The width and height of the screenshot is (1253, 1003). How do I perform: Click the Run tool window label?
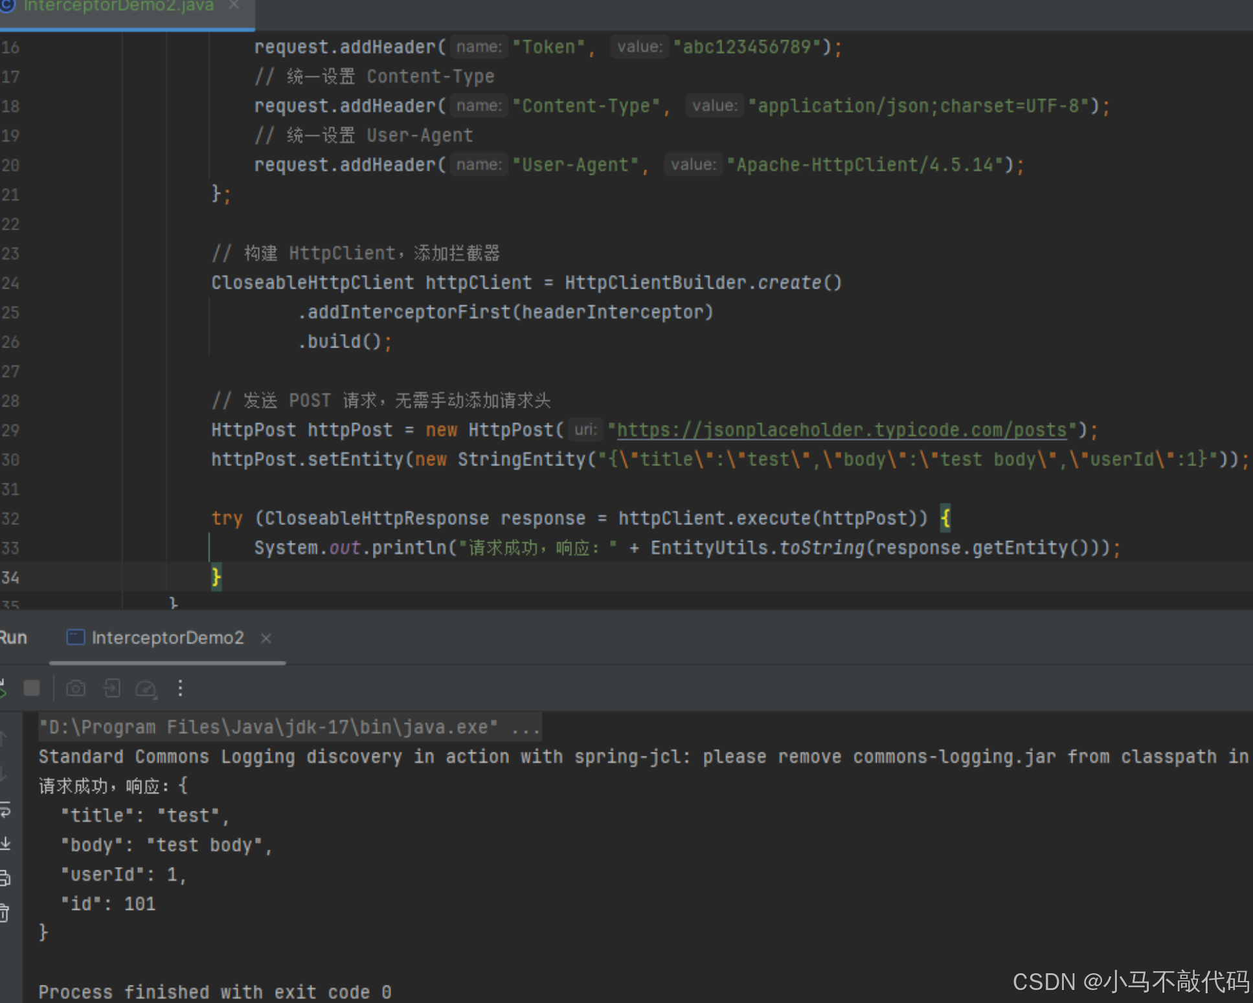click(14, 638)
